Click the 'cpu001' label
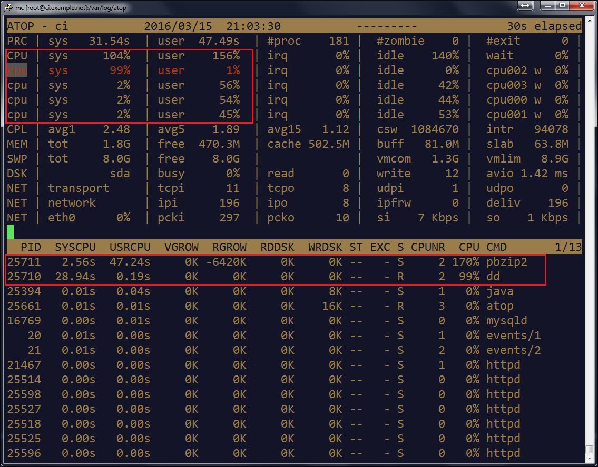The height and width of the screenshot is (467, 598). point(507,115)
